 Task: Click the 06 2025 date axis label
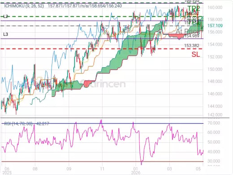tap(7, 171)
